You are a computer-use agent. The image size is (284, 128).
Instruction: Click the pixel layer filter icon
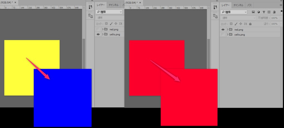tap(253, 12)
